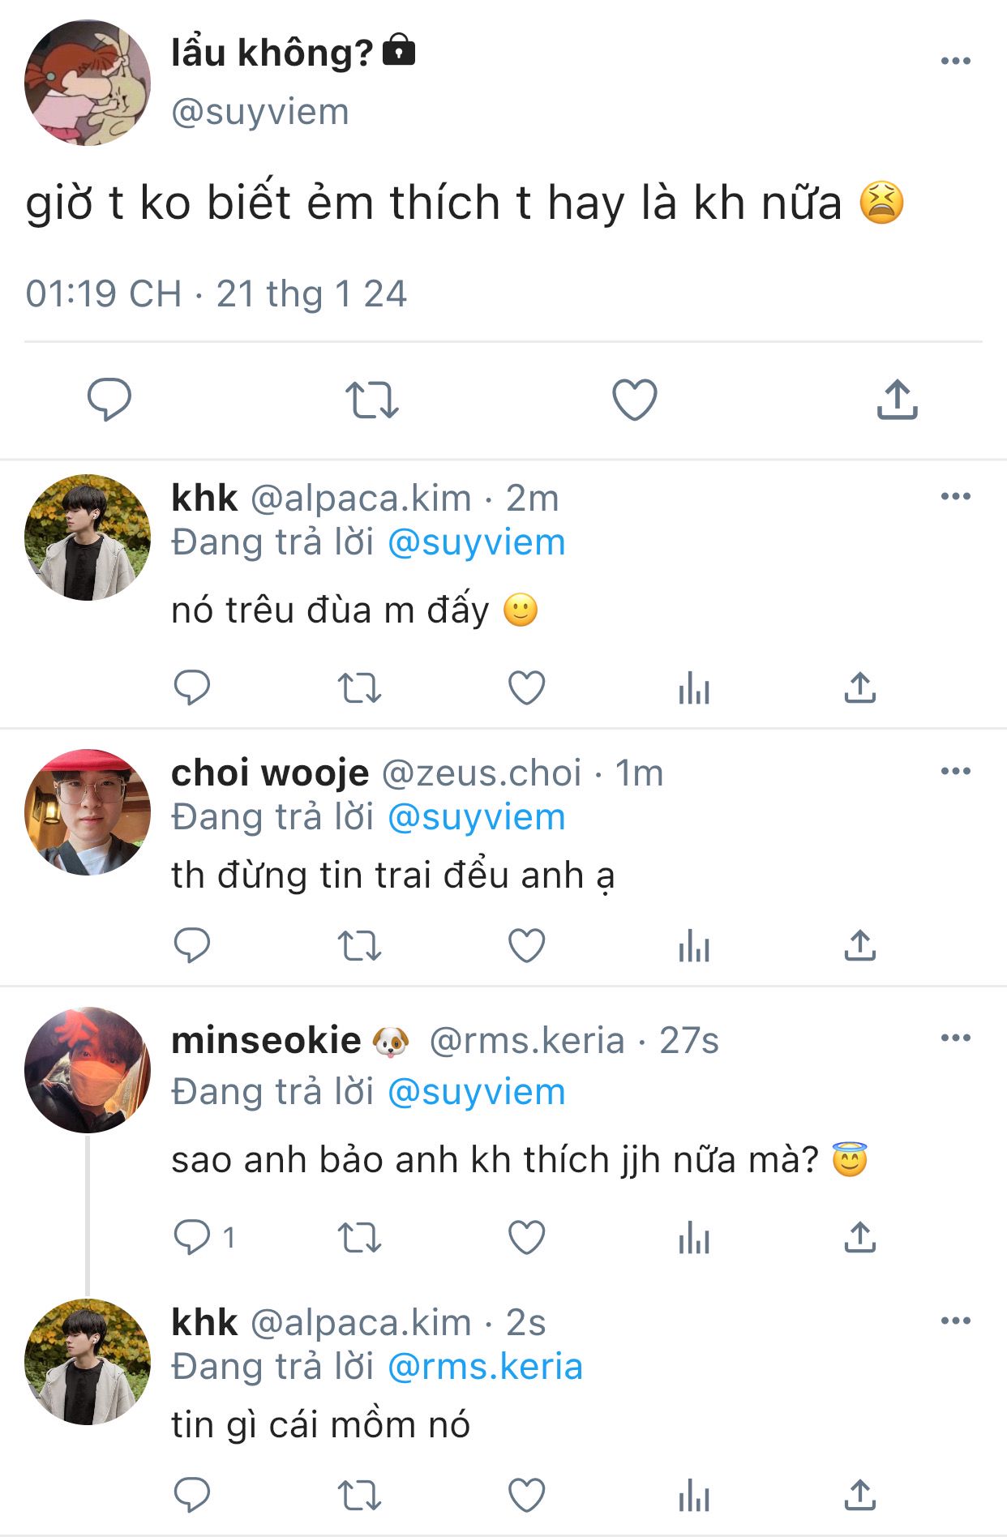Open more options on minseokie's reply
This screenshot has height=1537, width=1007.
(x=955, y=1038)
